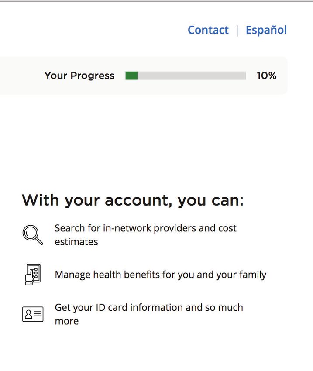The height and width of the screenshot is (371, 313).
Task: Click the divider between Contact and Español
Action: 237,31
